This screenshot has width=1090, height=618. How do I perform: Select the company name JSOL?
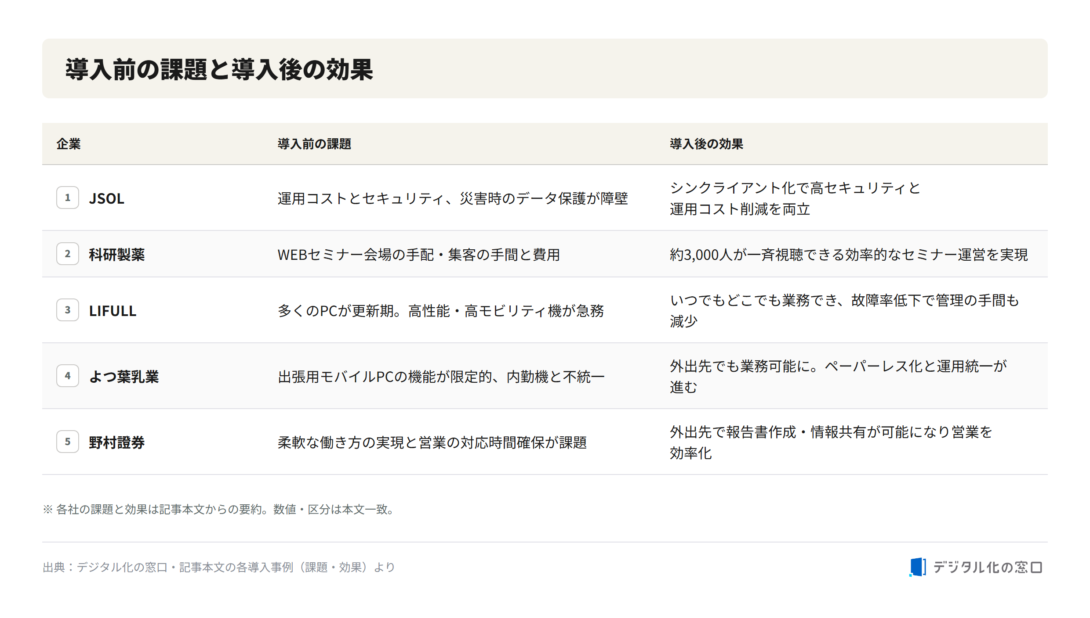pos(107,198)
